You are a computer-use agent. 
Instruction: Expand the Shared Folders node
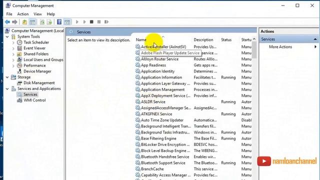(13, 54)
